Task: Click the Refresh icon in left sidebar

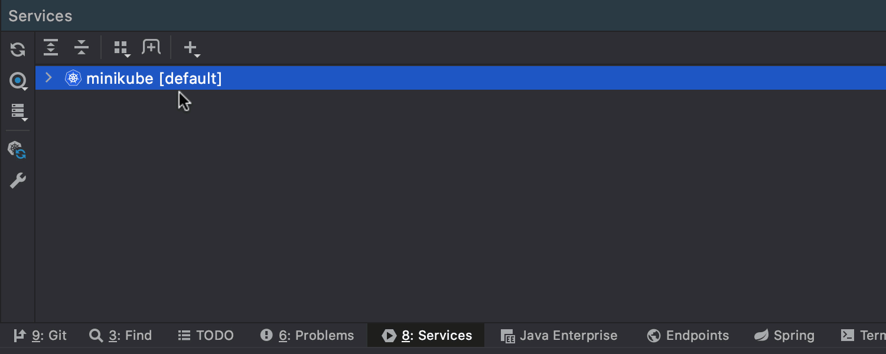Action: [x=18, y=50]
